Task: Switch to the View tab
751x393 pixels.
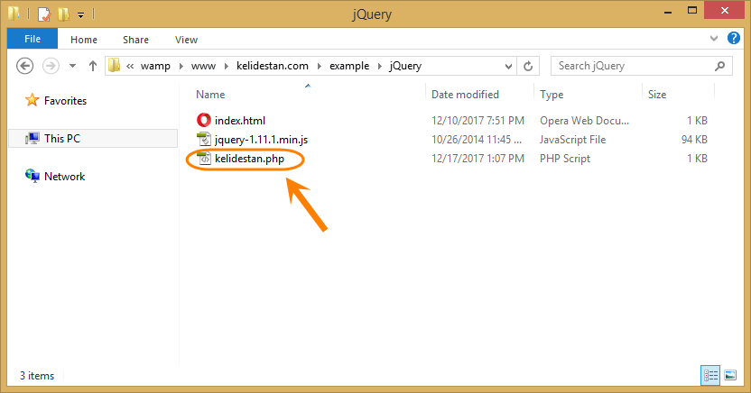Action: coord(186,40)
